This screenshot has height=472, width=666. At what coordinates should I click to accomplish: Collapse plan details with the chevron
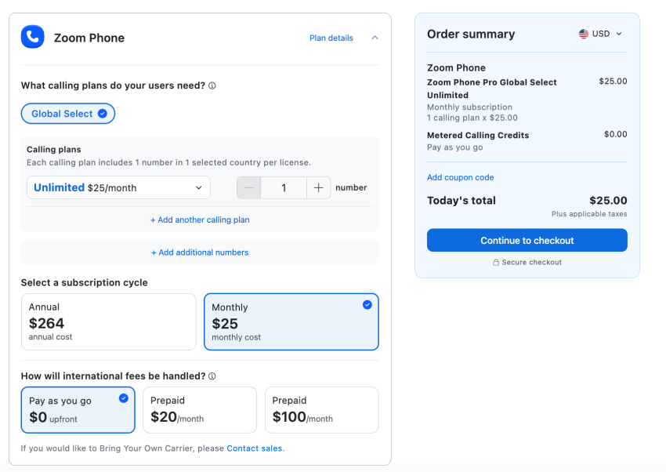pos(375,38)
